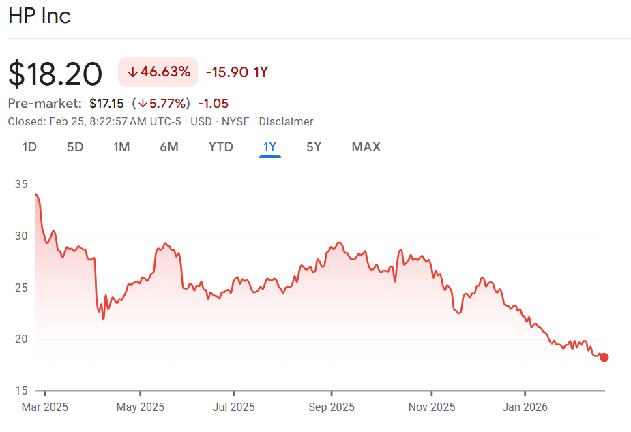Image resolution: width=631 pixels, height=432 pixels.
Task: Select the YTD range tab
Action: 220,146
